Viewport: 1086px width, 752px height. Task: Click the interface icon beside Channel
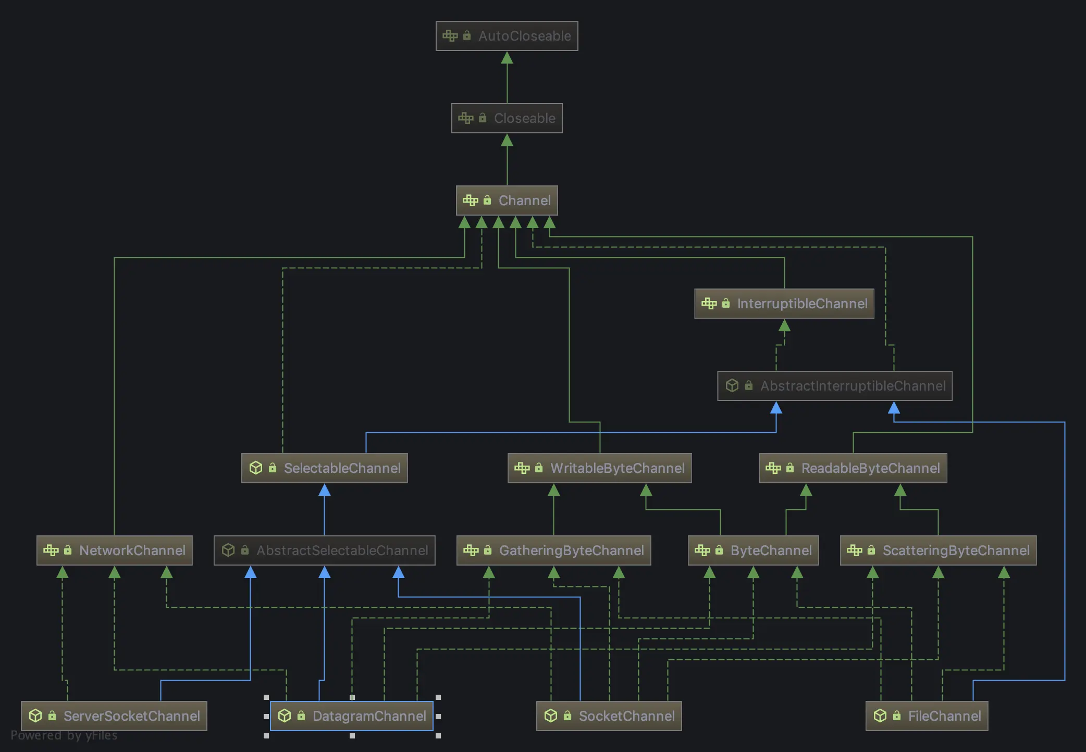[470, 200]
